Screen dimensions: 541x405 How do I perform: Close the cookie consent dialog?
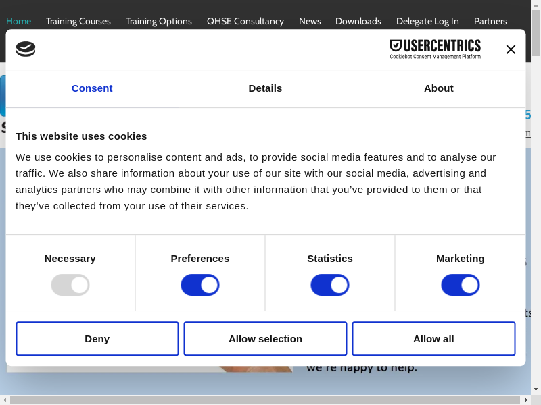coord(511,49)
